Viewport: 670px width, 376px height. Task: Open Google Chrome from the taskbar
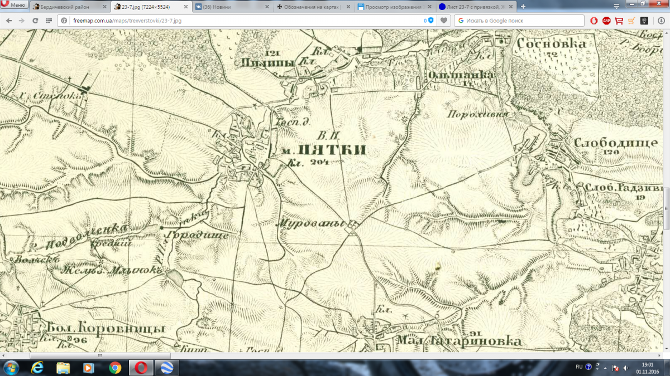click(115, 368)
